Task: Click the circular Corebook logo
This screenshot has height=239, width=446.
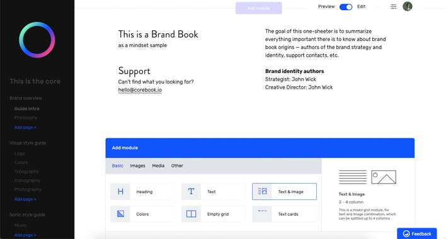Action: click(x=37, y=40)
